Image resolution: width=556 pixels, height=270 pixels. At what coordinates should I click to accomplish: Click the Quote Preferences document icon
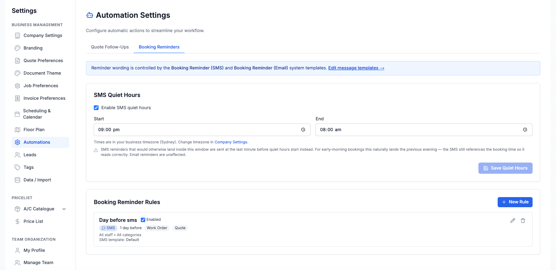point(17,61)
